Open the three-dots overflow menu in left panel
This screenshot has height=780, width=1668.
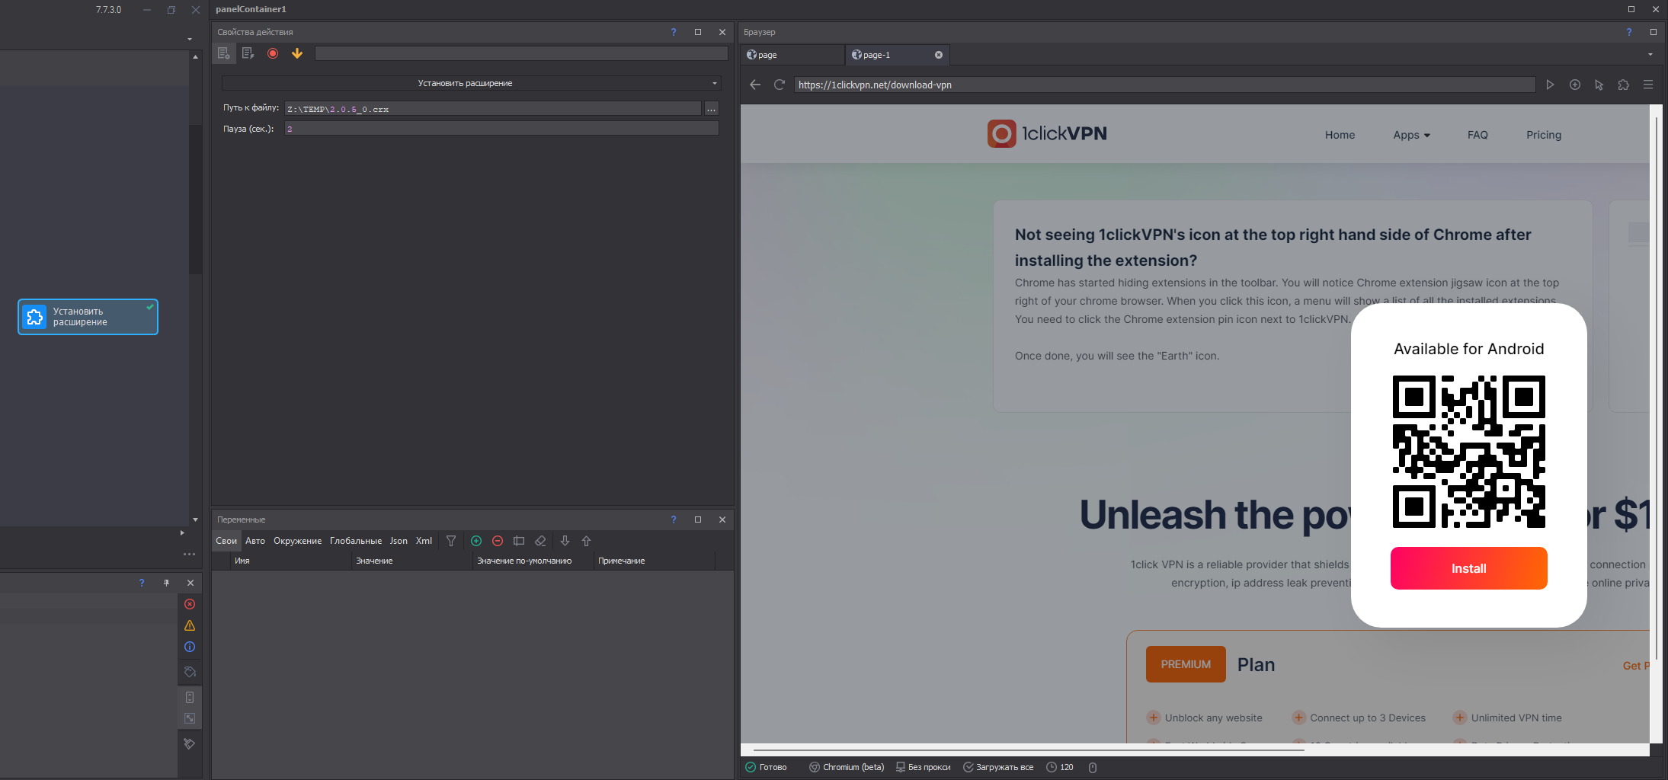coord(189,554)
